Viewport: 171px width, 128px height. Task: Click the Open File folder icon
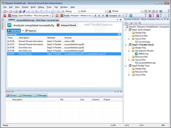(16, 11)
